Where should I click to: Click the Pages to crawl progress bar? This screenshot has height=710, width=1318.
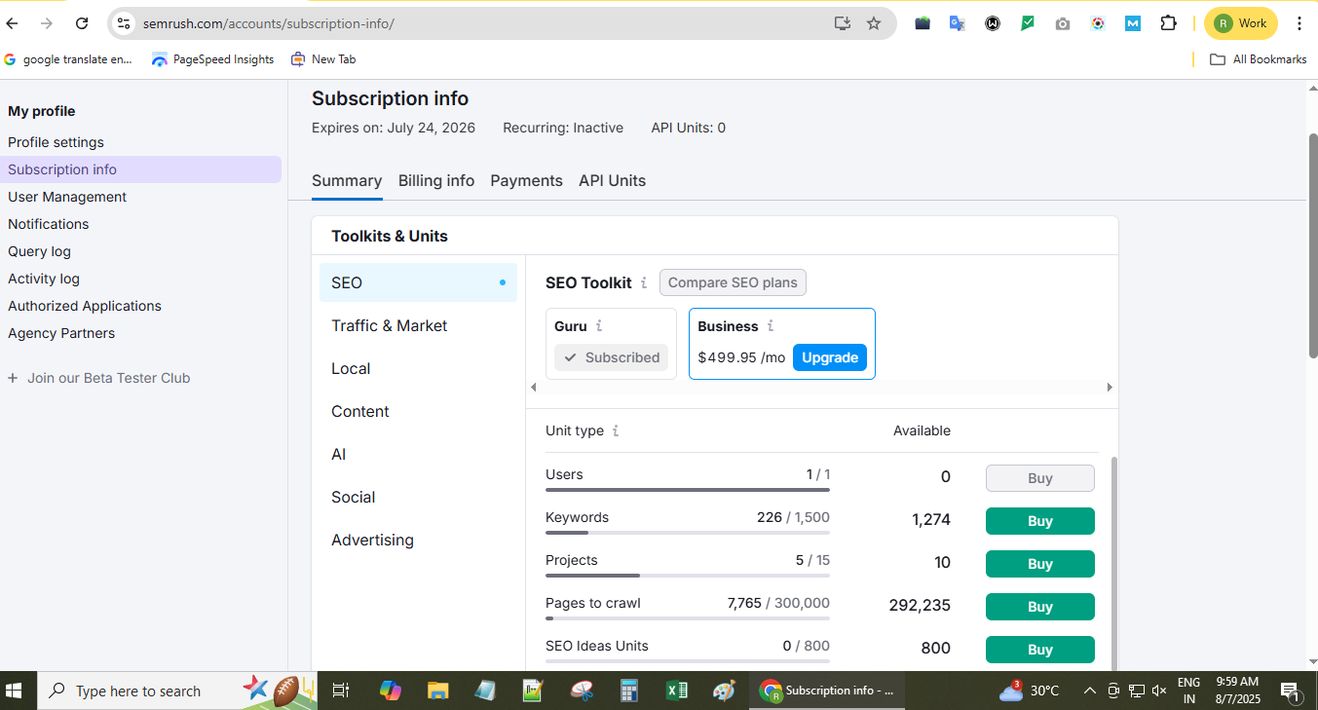click(x=688, y=618)
